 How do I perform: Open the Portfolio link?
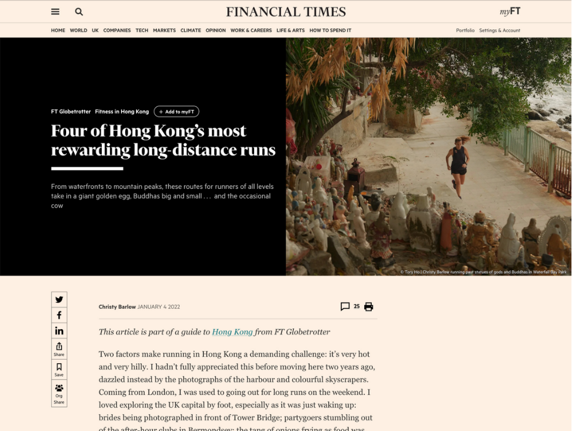click(465, 30)
